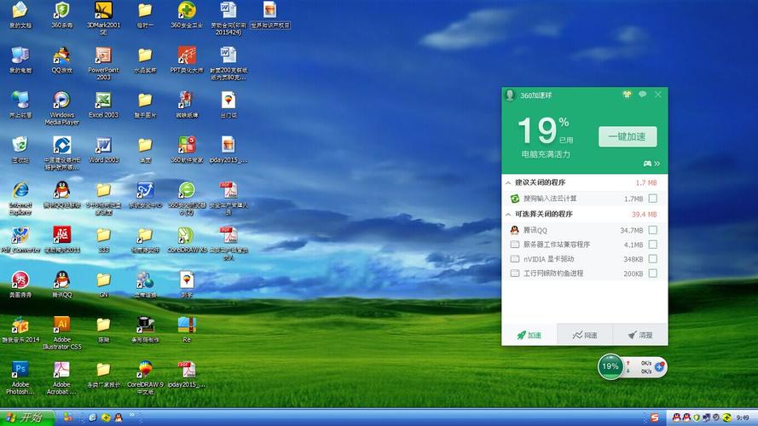Click the feedback chat bubble icon in 360加速球

[x=642, y=95]
